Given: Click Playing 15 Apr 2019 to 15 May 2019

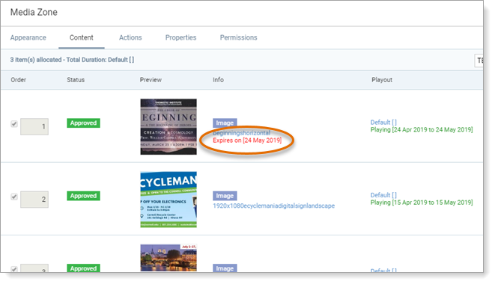Looking at the screenshot, I should point(422,203).
